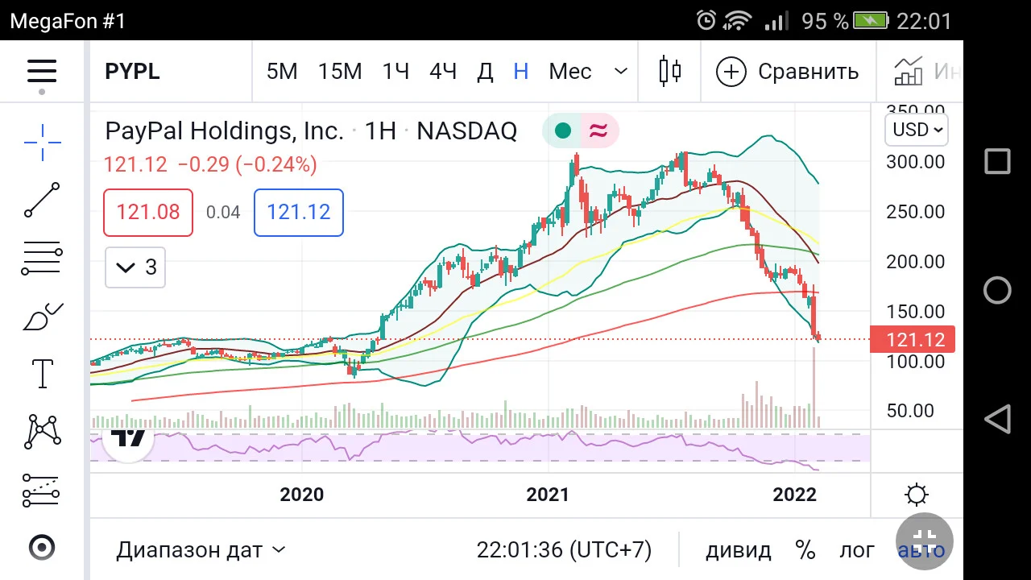Toggle auto scale mode
Viewport: 1031px width, 580px height.
point(921,550)
